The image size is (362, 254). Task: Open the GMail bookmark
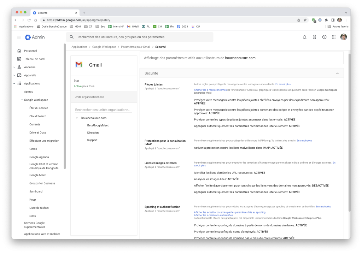click(133, 26)
